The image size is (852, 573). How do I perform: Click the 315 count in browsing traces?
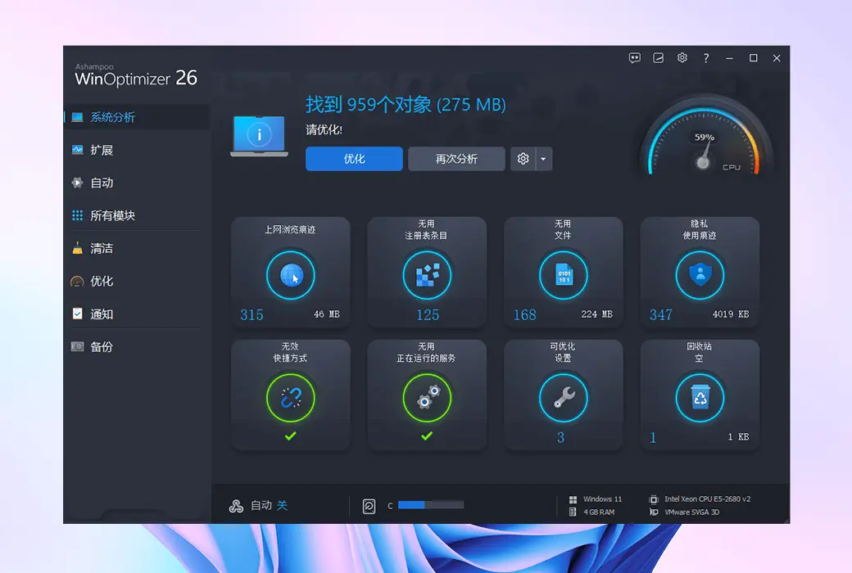tap(252, 314)
